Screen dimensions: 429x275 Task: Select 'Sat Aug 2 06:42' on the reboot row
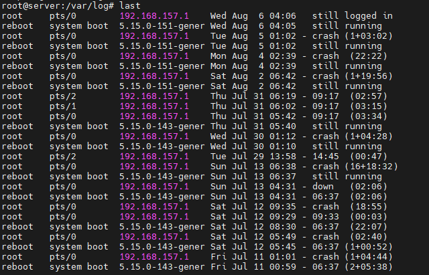253,86
